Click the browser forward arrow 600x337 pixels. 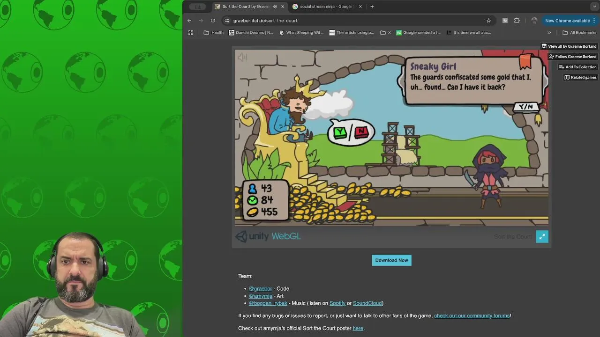[x=201, y=21]
